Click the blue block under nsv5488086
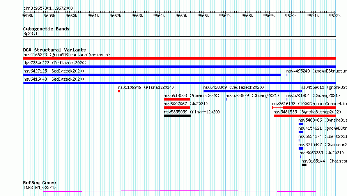 click(x=301, y=124)
